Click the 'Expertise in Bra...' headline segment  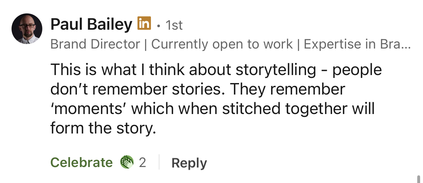352,44
